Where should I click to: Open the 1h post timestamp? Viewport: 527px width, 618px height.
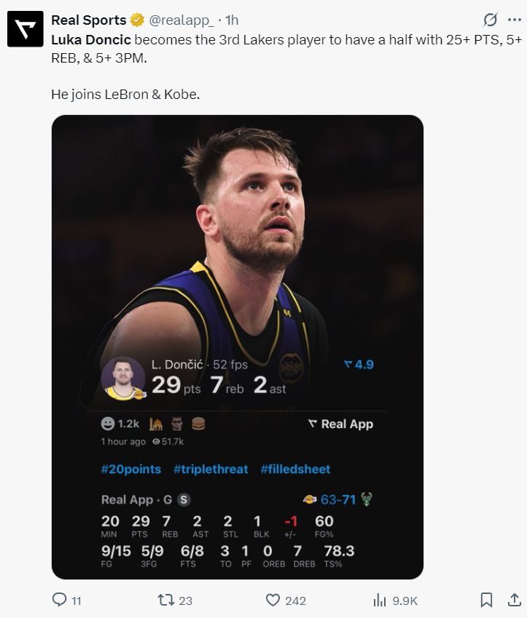click(x=233, y=20)
